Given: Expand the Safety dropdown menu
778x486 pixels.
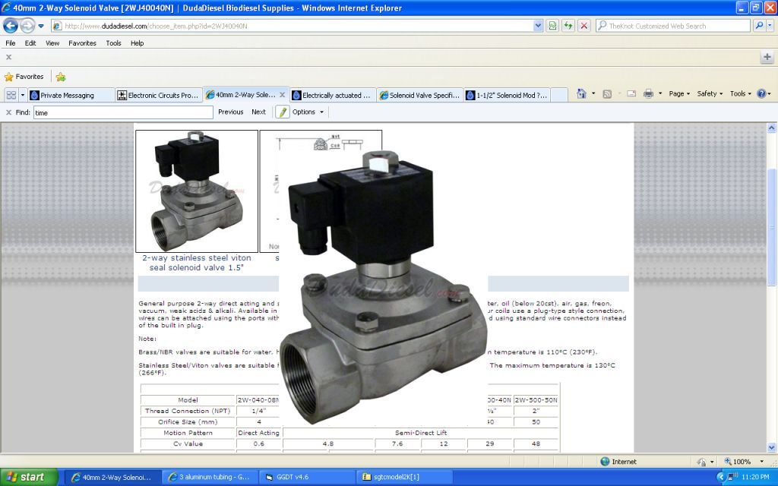Looking at the screenshot, I should click(710, 93).
